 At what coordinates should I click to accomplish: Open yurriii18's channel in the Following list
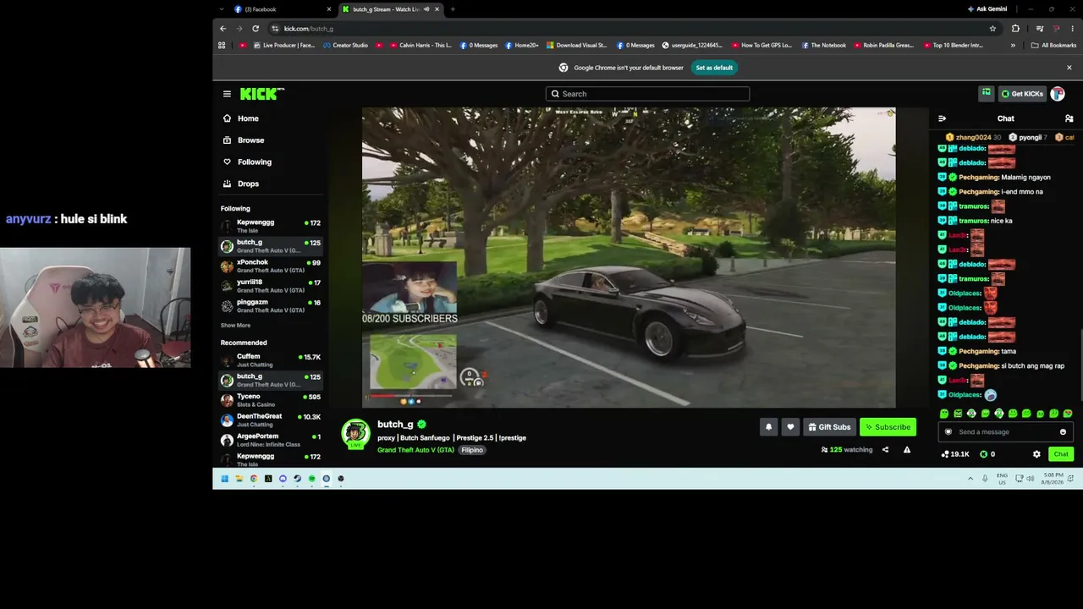(x=271, y=286)
